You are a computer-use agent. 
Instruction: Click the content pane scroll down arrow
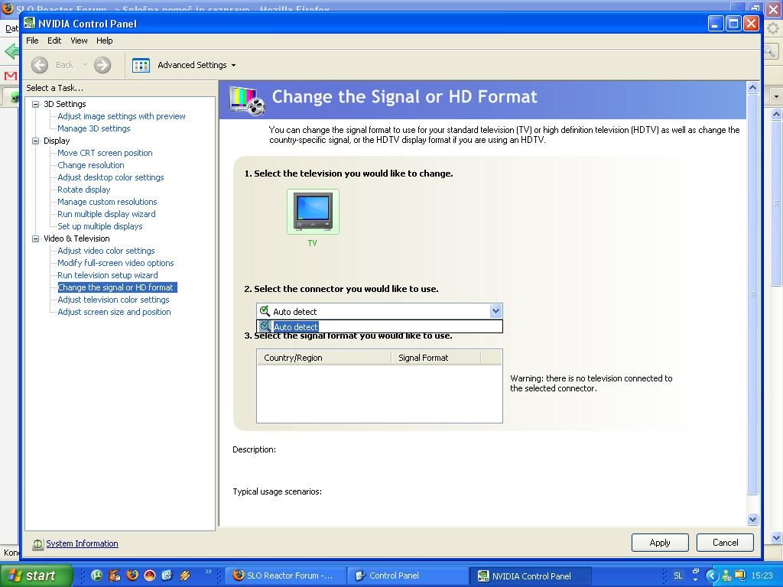pyautogui.click(x=752, y=519)
